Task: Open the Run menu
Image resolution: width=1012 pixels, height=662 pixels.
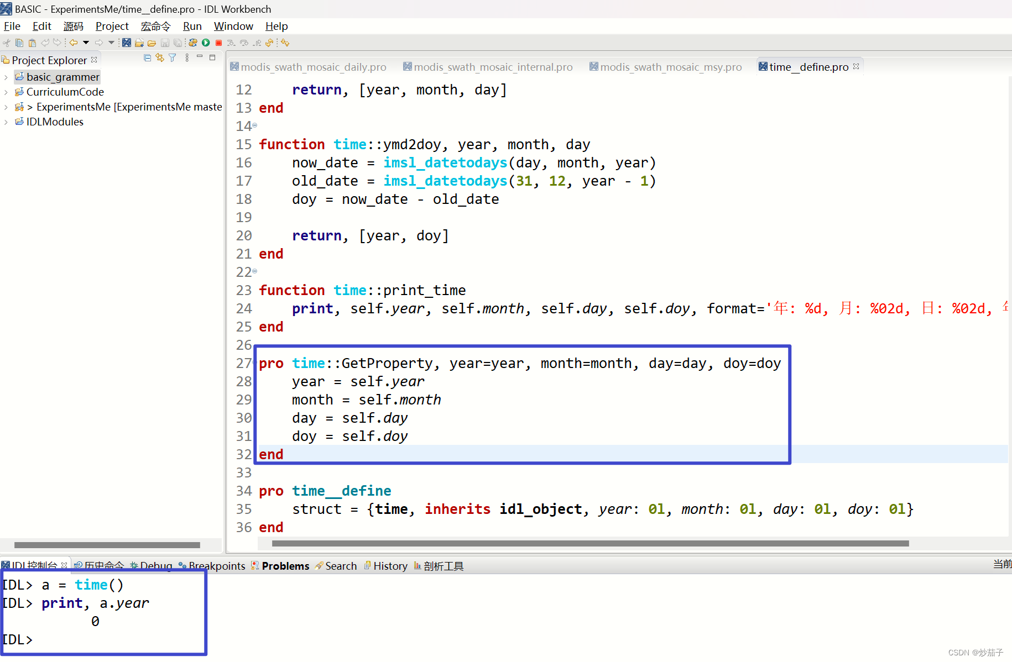Action: point(192,26)
